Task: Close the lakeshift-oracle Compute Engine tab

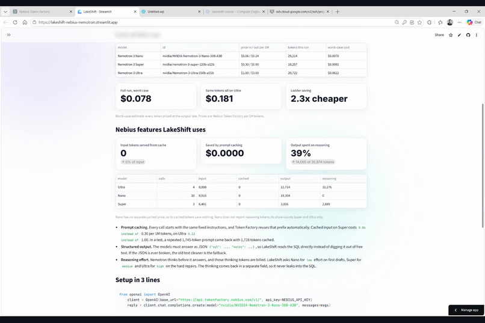Action: [264, 12]
